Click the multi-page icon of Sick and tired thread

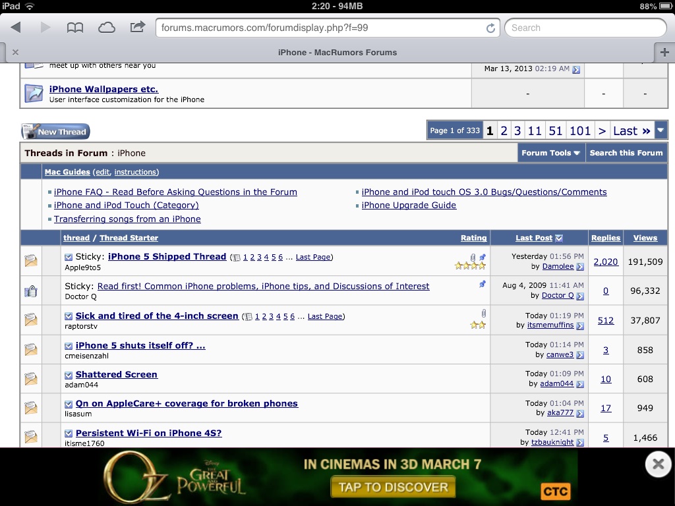(248, 317)
